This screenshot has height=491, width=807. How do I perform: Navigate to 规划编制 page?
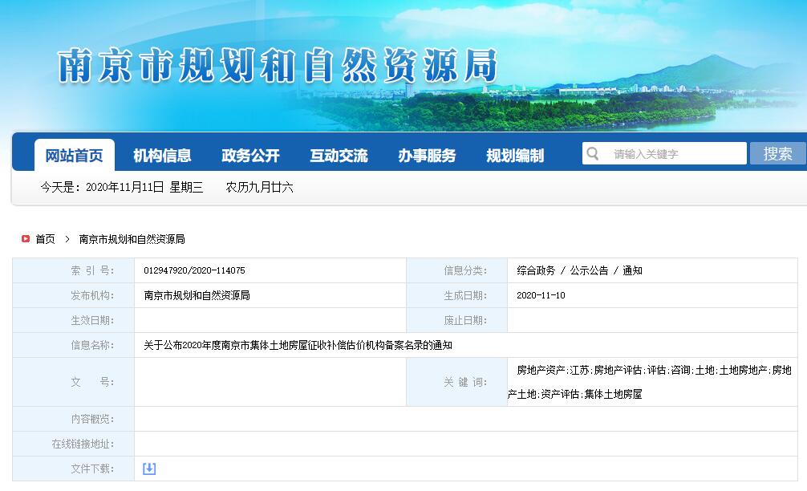[515, 156]
